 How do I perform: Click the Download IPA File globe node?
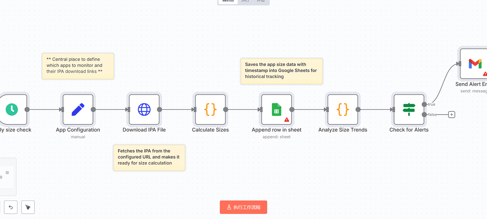pyautogui.click(x=144, y=110)
